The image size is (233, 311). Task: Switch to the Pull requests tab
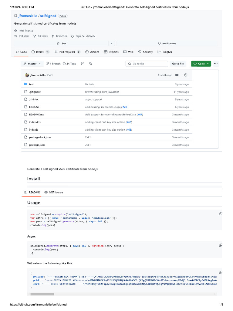67,52
